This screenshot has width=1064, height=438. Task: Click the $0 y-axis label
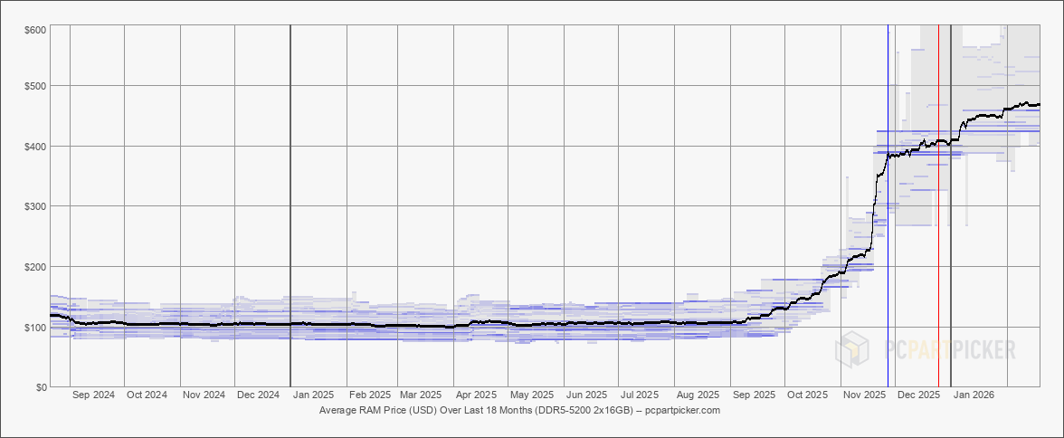[x=42, y=387]
